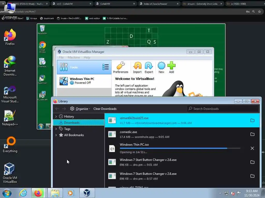Image resolution: width=265 pixels, height=198 pixels.
Task: Click the Import appliance icon in VirtualBox
Action: [x=137, y=67]
